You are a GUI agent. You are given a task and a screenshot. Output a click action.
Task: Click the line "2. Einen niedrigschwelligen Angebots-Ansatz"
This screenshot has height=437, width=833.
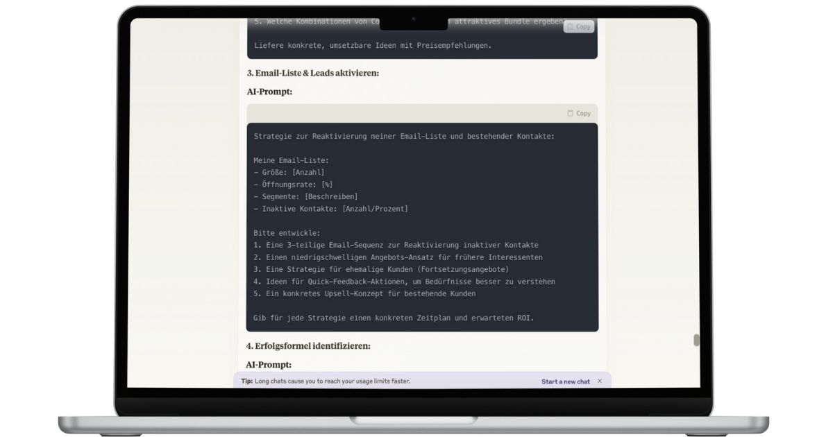(398, 257)
